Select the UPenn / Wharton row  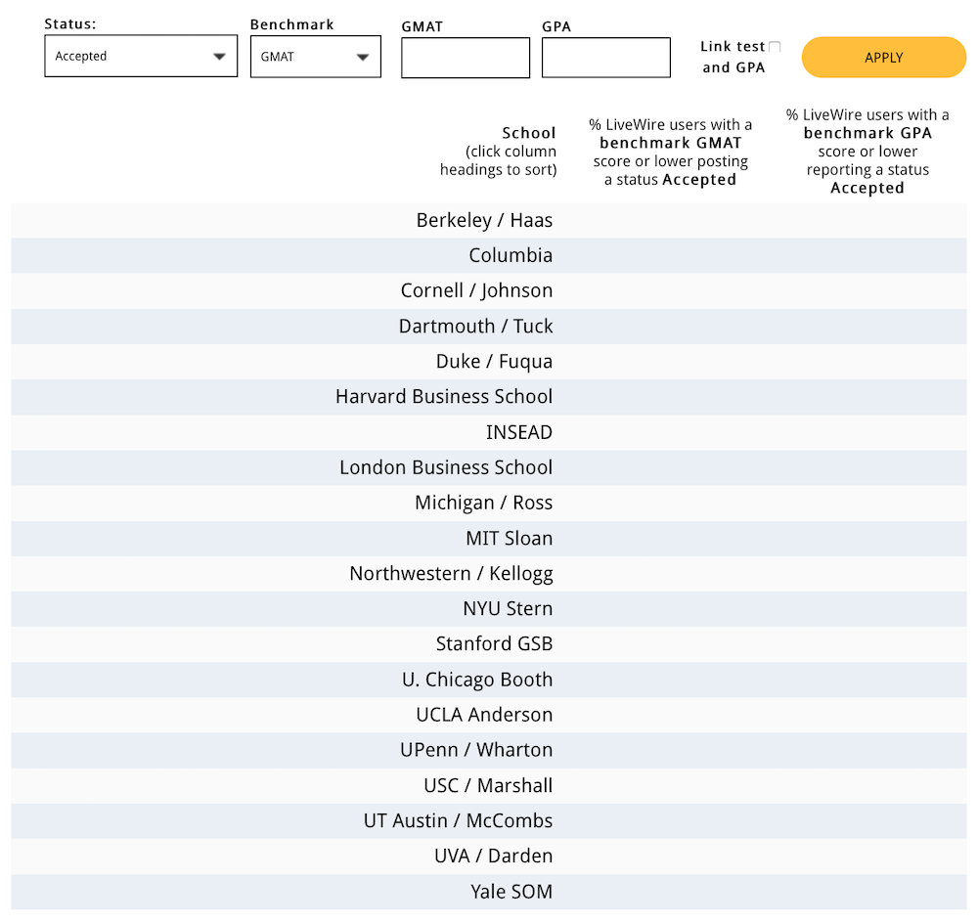coord(476,750)
